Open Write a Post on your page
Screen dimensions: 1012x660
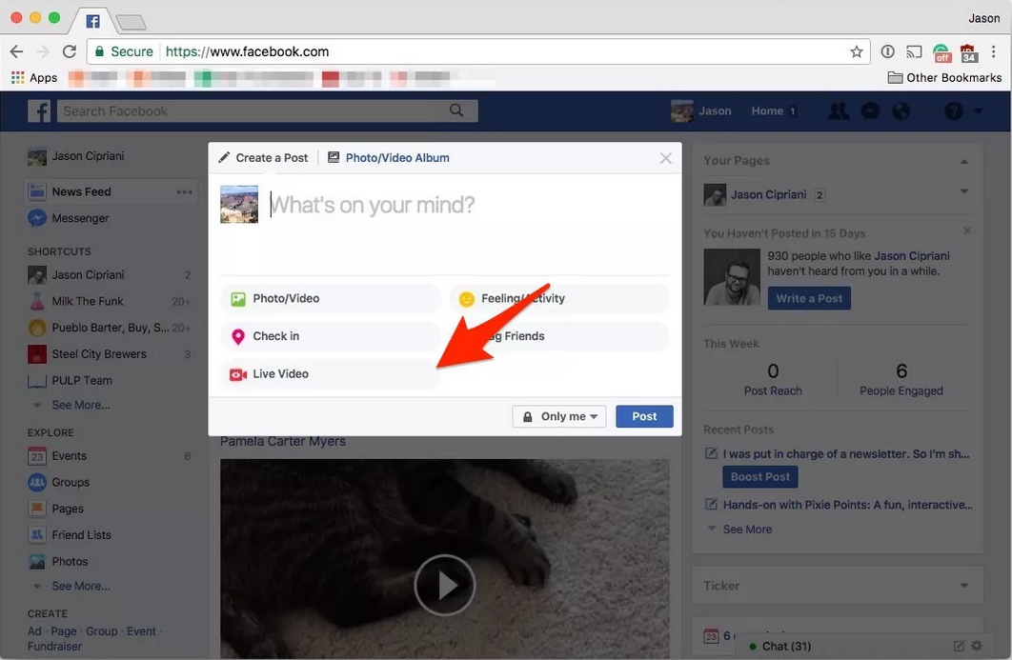[x=809, y=298]
